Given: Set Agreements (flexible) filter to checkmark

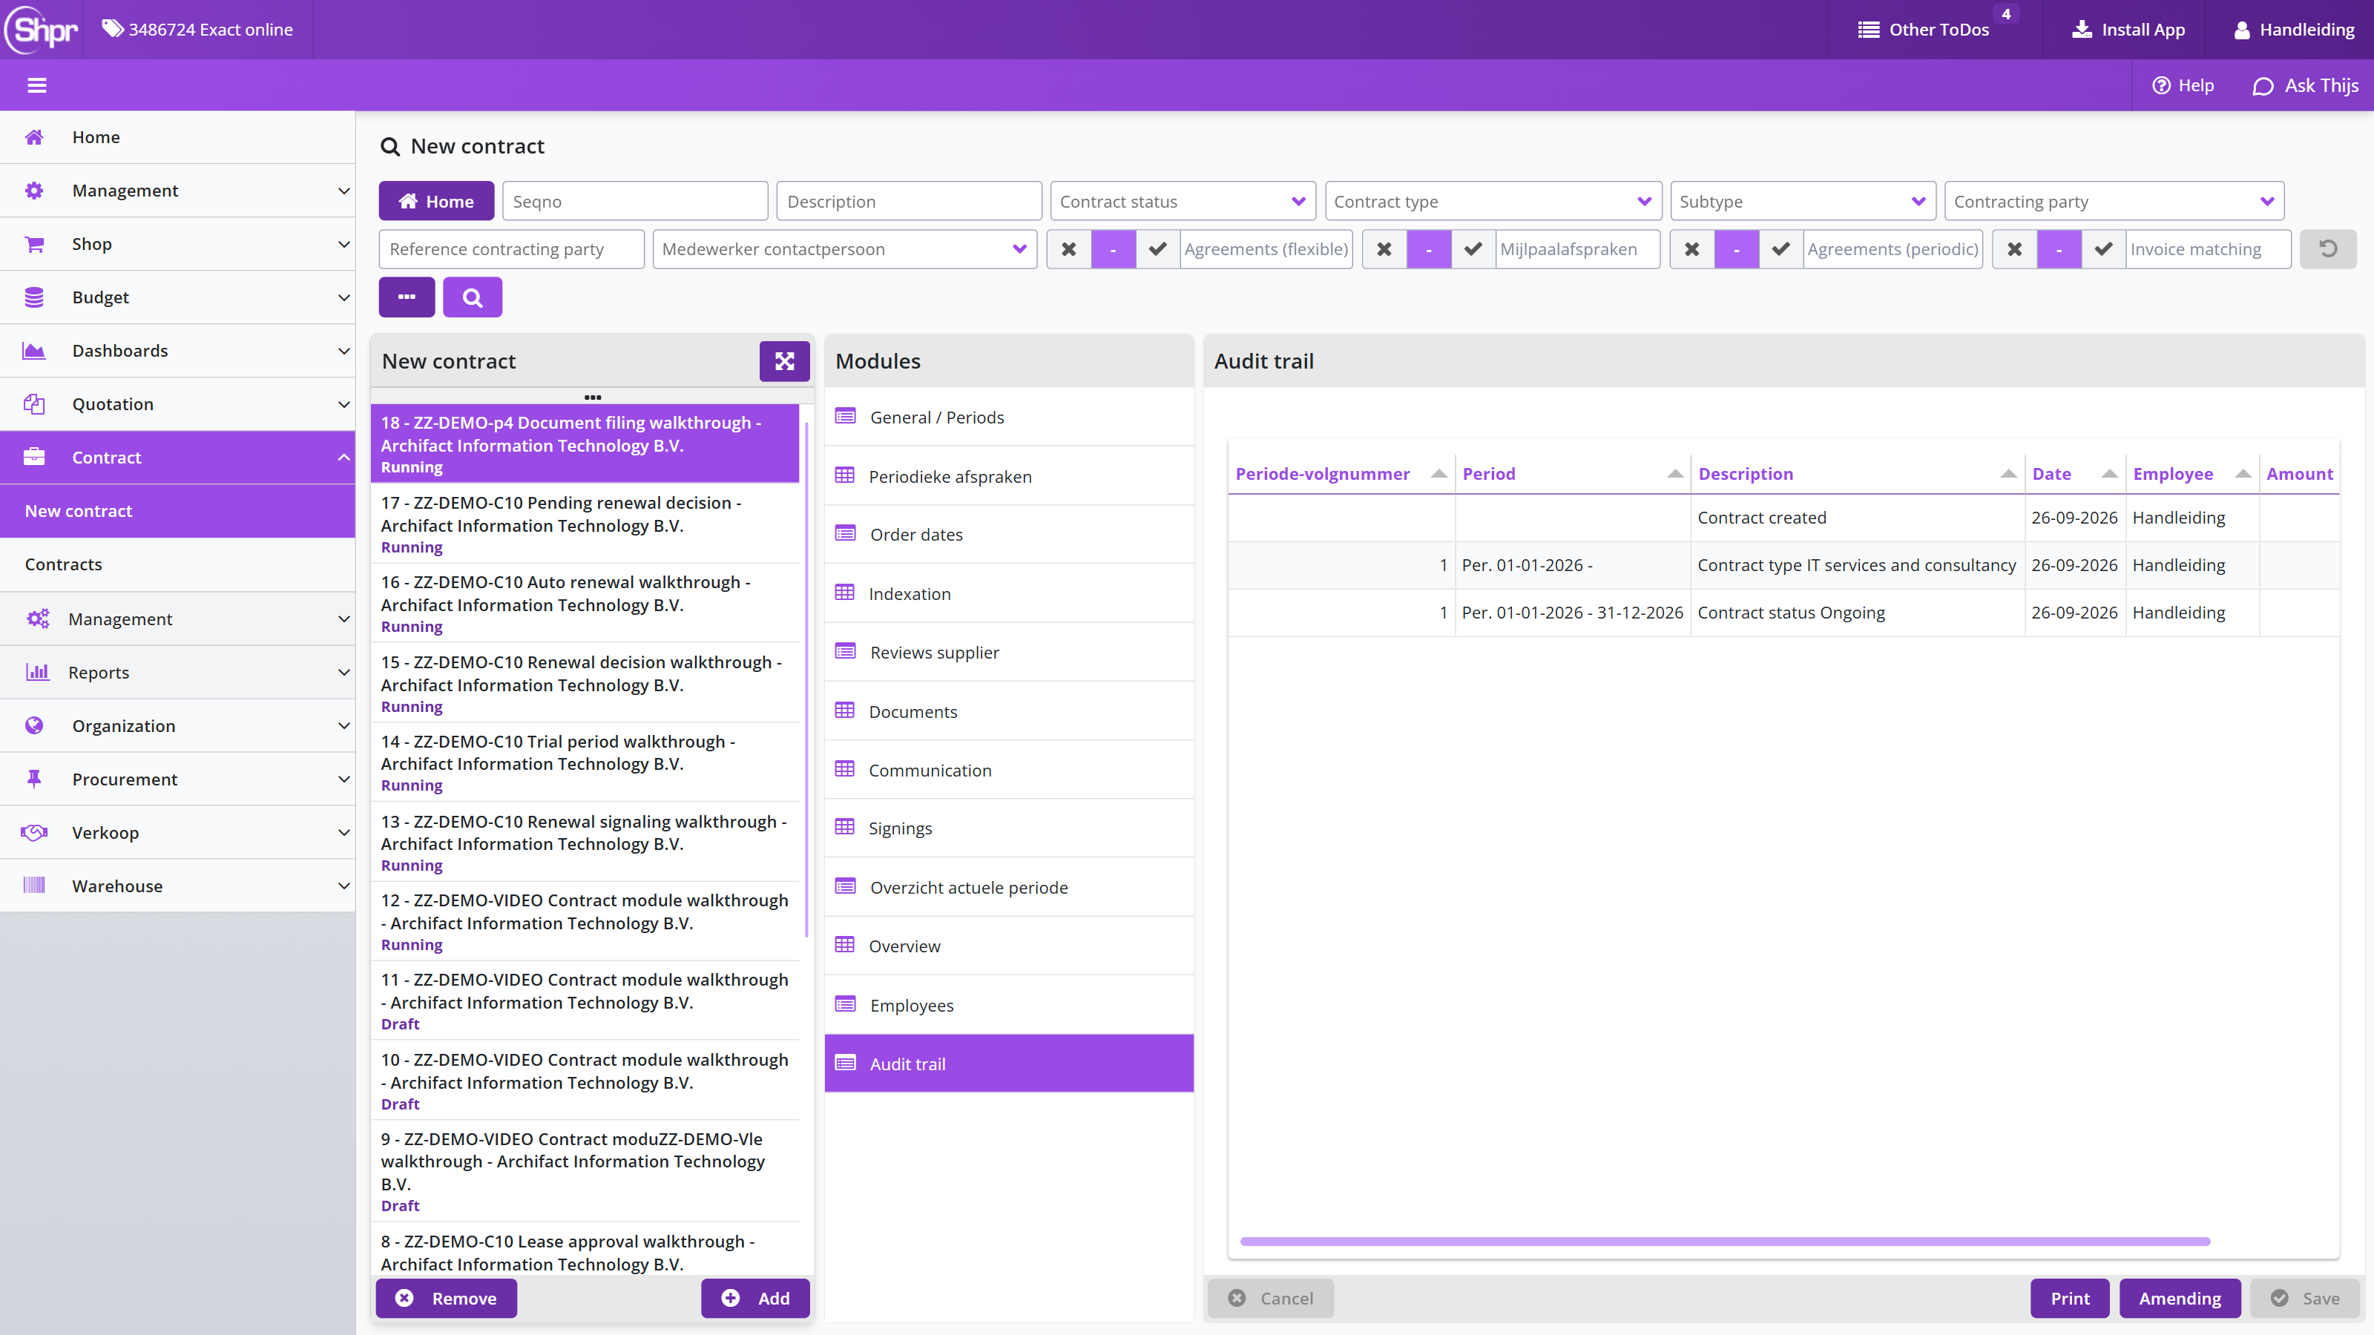Looking at the screenshot, I should [1158, 248].
